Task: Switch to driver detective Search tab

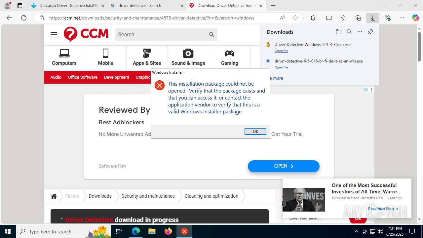Action: point(147,6)
